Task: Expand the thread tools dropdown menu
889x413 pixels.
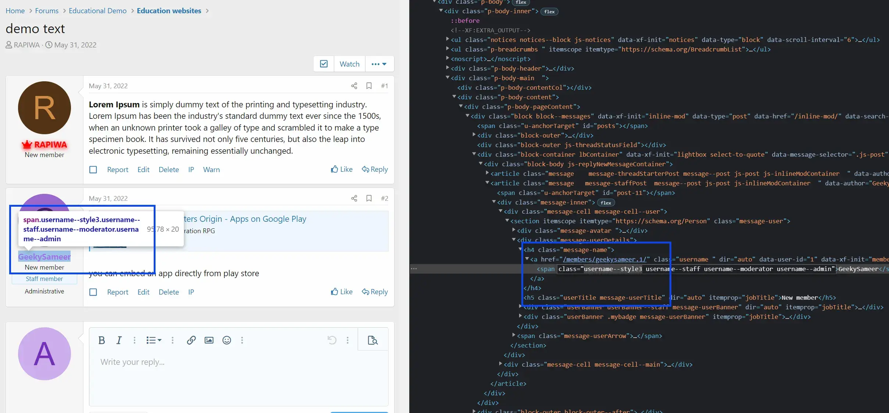Action: [379, 64]
